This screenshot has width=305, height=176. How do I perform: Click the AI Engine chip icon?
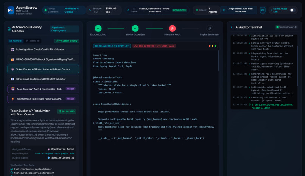pyautogui.click(x=128, y=10)
